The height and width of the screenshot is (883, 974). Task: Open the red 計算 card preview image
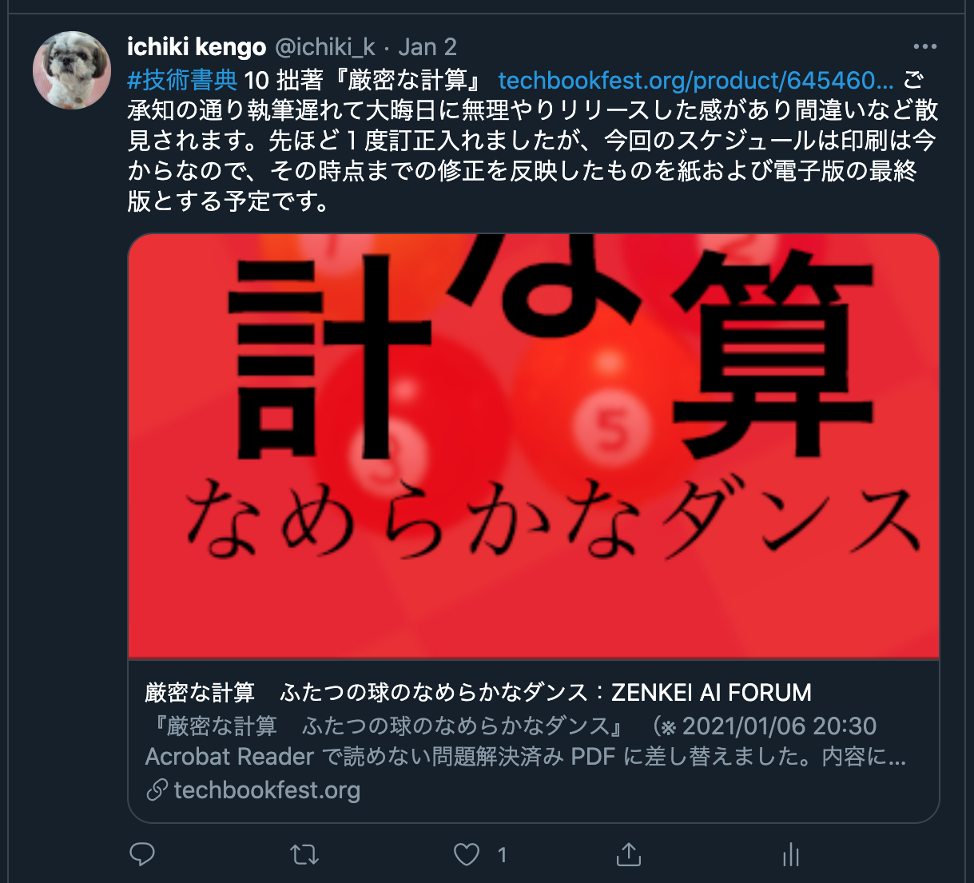coord(534,446)
